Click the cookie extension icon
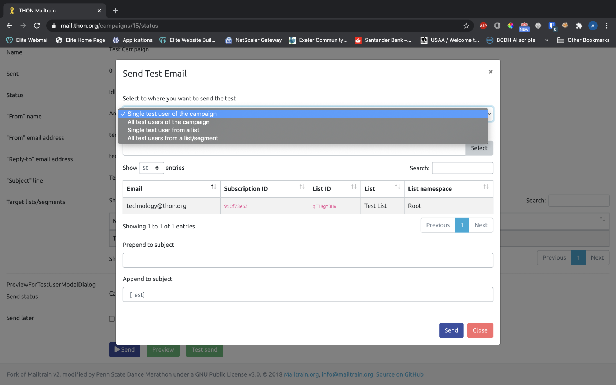The height and width of the screenshot is (385, 616). [565, 26]
